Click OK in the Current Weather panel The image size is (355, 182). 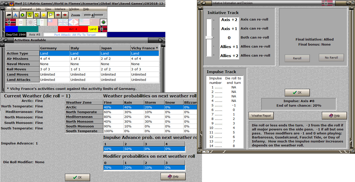click(x=77, y=177)
